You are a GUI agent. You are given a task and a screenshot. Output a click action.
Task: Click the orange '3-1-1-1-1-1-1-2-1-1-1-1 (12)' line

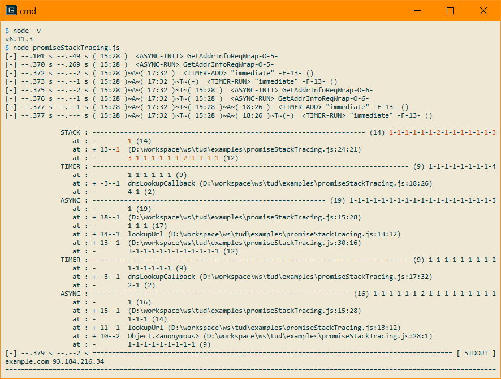pos(183,158)
